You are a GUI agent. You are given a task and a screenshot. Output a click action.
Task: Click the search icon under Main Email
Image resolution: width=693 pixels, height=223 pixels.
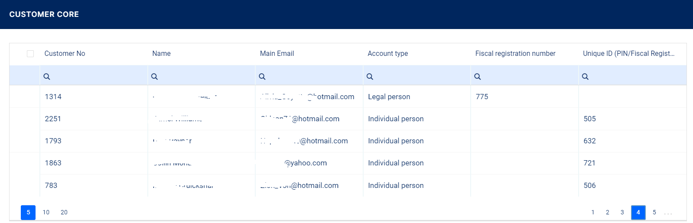pos(262,77)
